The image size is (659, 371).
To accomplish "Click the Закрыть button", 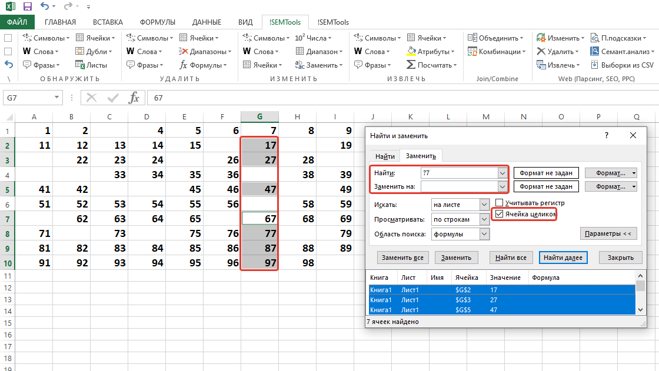I will tap(620, 258).
